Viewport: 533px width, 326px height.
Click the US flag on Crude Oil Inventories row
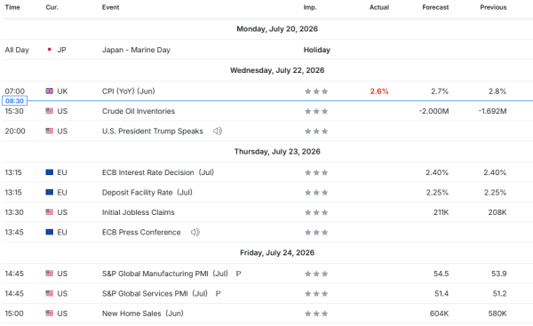[49, 111]
